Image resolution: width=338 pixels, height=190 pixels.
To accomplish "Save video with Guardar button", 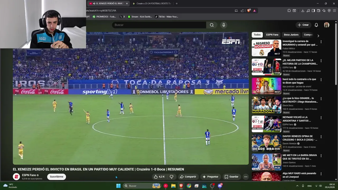I will click(x=231, y=177).
